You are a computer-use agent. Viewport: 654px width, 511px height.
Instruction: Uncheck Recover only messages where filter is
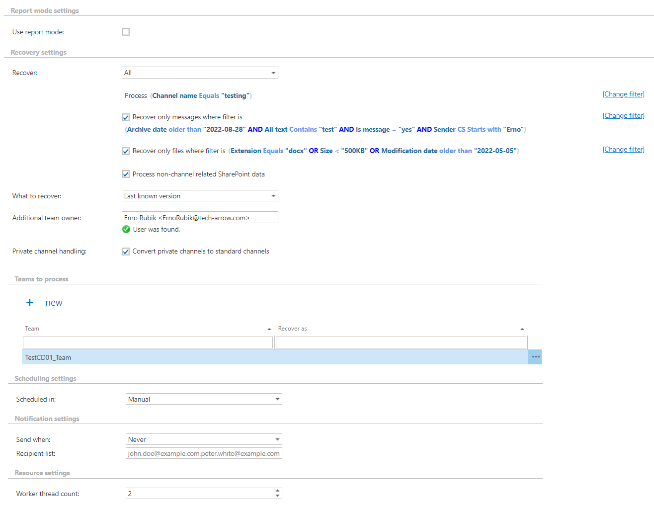(126, 117)
